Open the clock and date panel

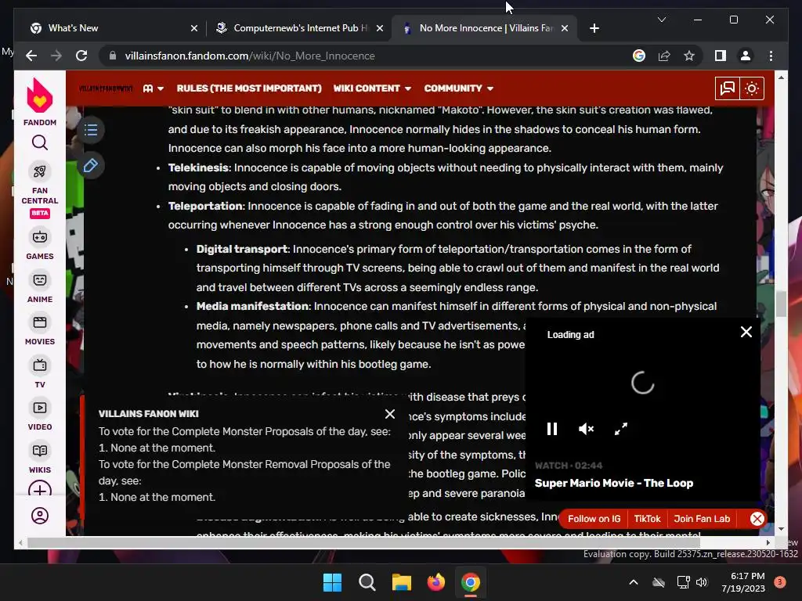(743, 582)
